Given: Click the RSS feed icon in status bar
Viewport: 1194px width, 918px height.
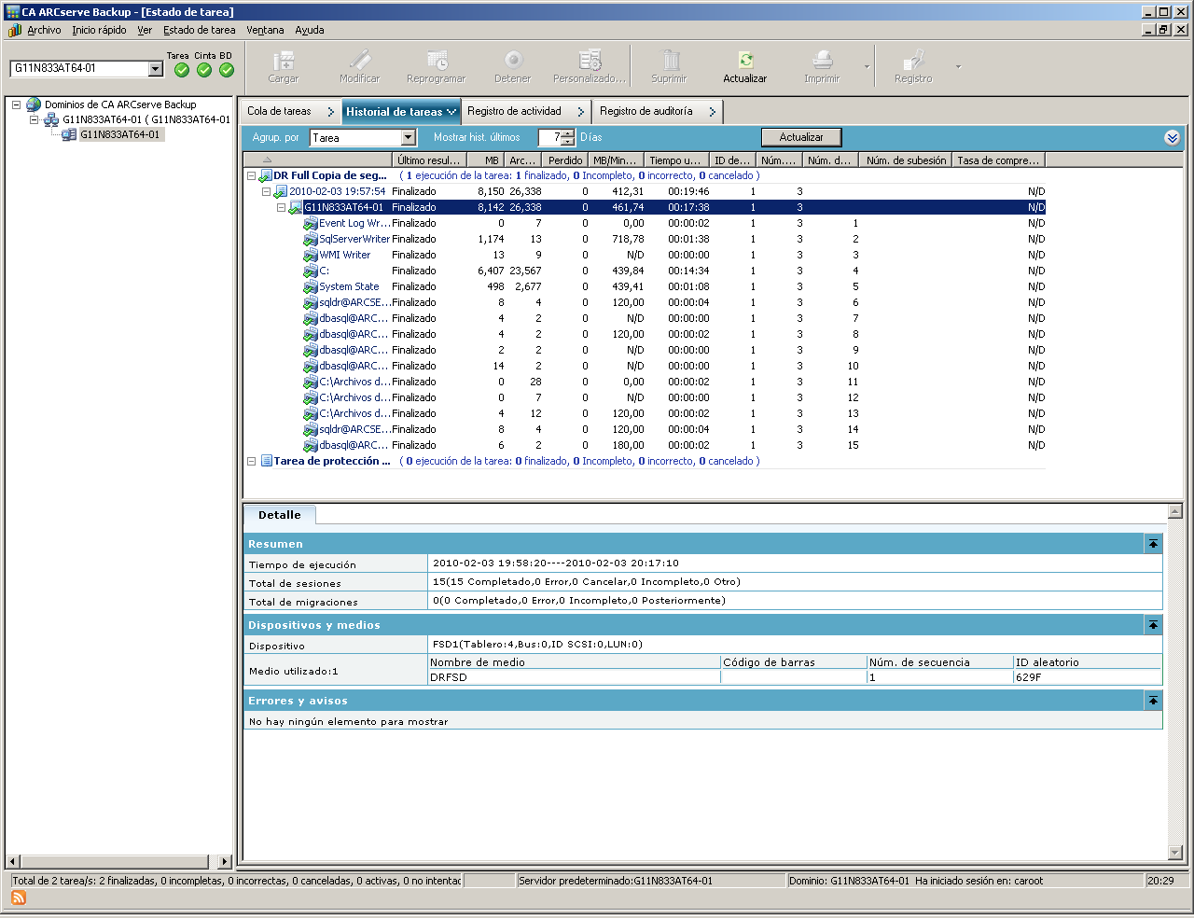Looking at the screenshot, I should click(x=19, y=897).
